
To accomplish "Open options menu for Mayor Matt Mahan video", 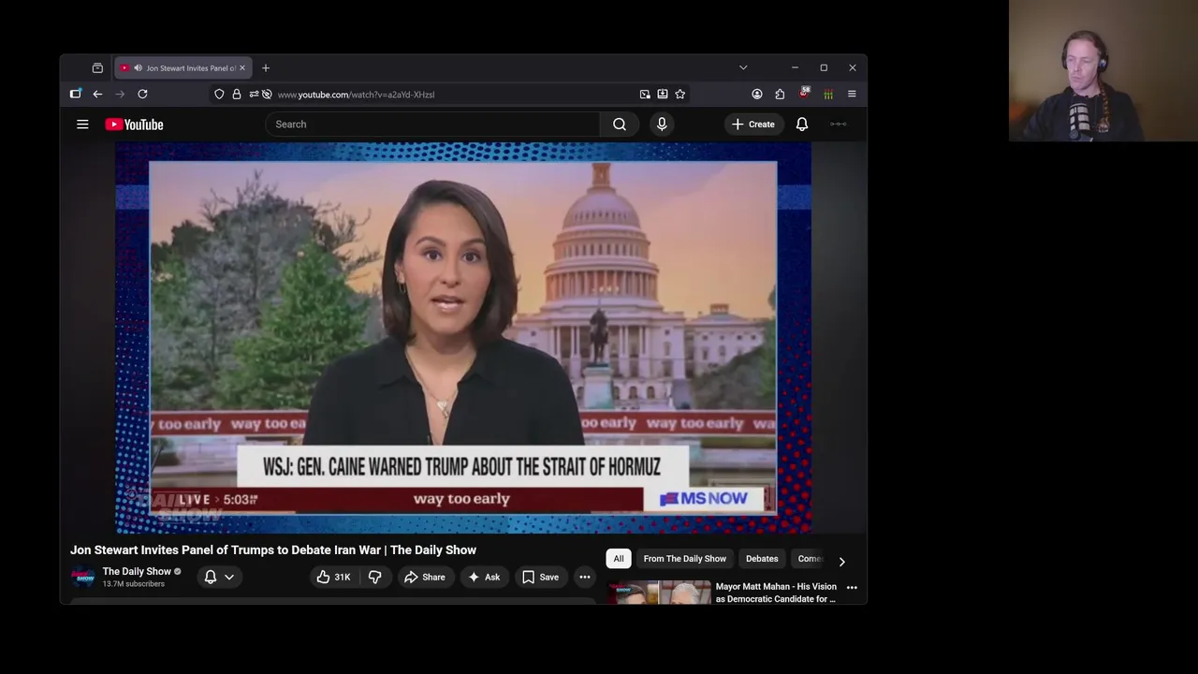I will click(x=852, y=588).
